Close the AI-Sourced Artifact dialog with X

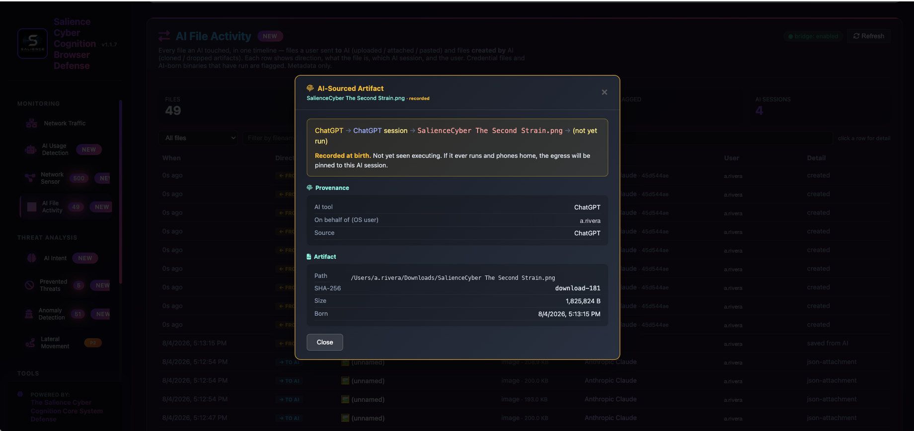click(604, 92)
